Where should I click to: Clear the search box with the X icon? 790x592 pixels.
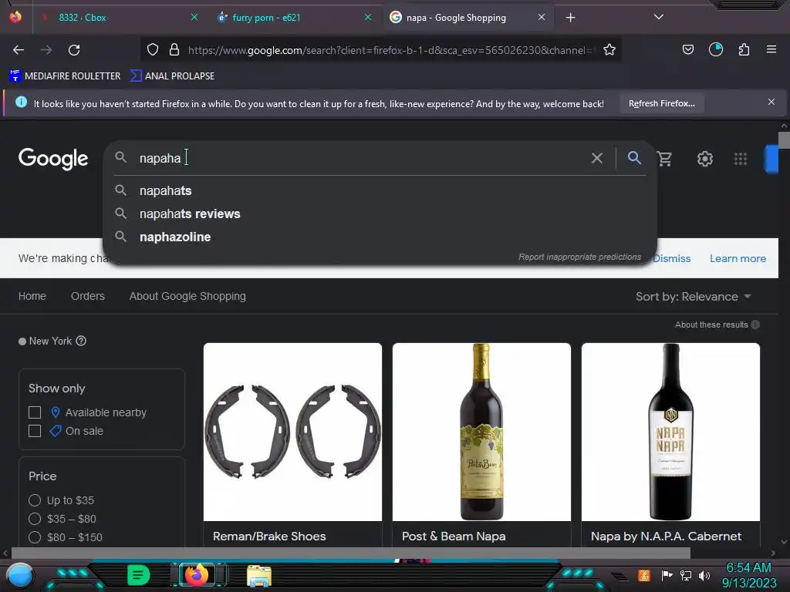pos(596,158)
